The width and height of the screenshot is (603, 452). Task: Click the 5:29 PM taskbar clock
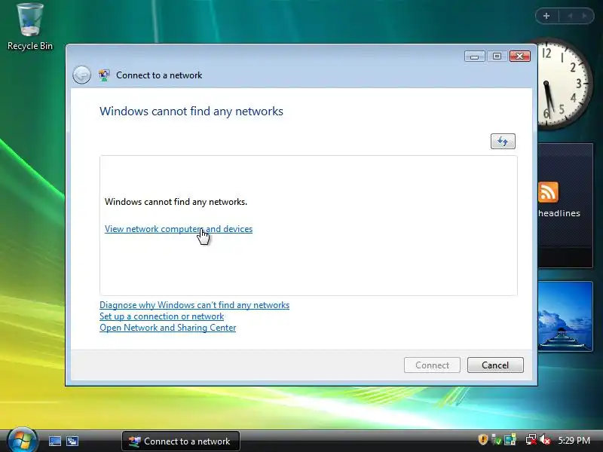coord(574,440)
